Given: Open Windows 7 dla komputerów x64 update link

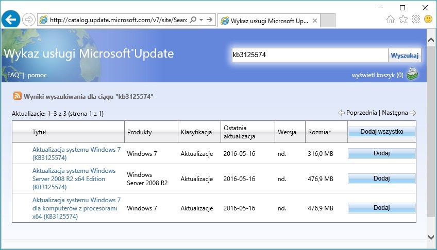Looking at the screenshot, I should [x=76, y=208].
